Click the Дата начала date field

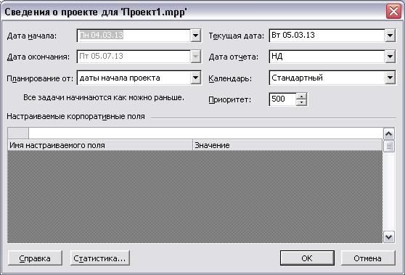(134, 36)
